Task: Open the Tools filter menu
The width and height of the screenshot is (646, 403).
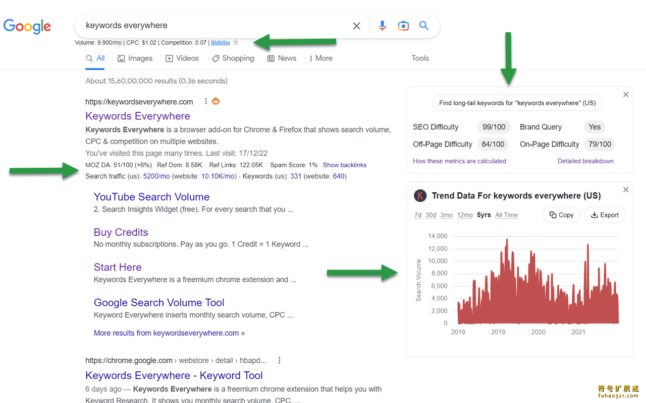Action: click(x=420, y=58)
